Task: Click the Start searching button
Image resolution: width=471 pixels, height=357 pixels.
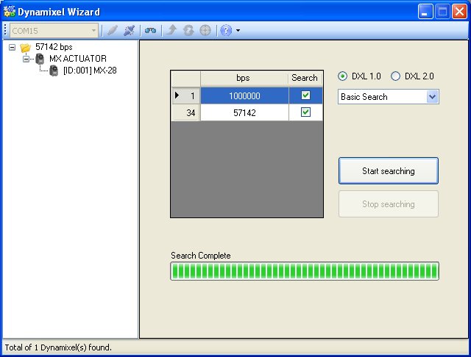Action: pos(388,171)
